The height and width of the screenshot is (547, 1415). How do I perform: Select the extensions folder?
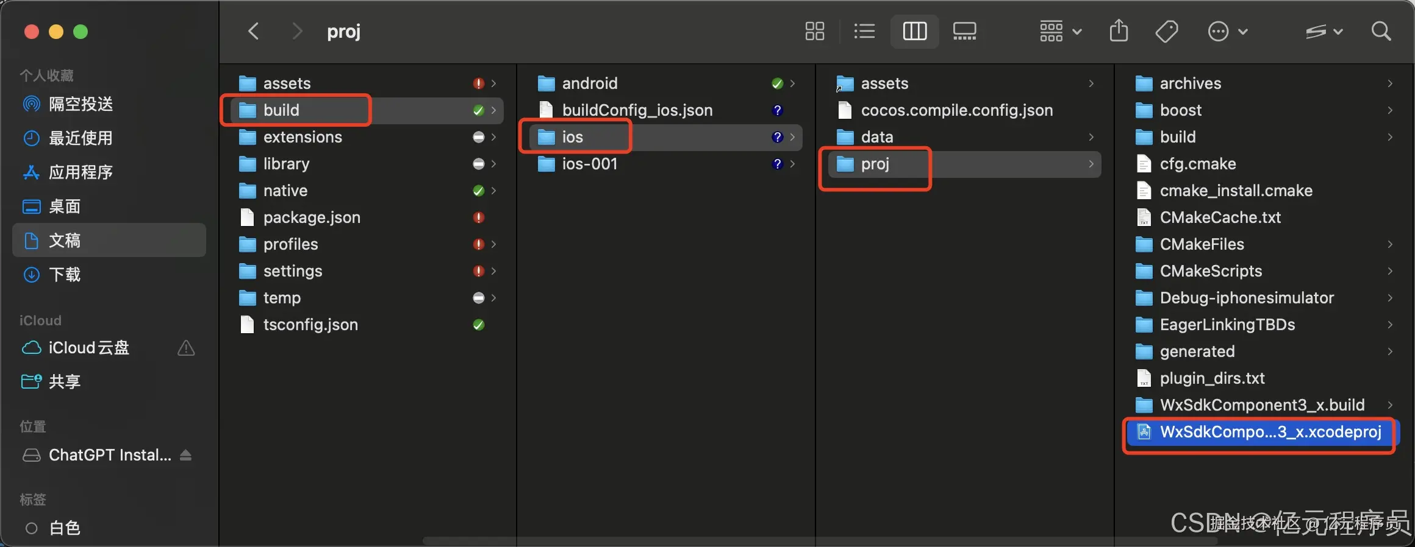[x=366, y=137]
